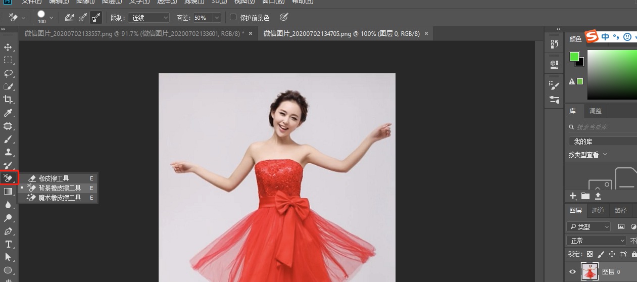This screenshot has height=282, width=637.
Task: Select the Spot Healing Brush tool
Action: pyautogui.click(x=8, y=126)
